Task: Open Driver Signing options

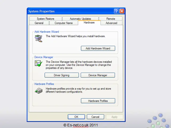Action: (62, 75)
